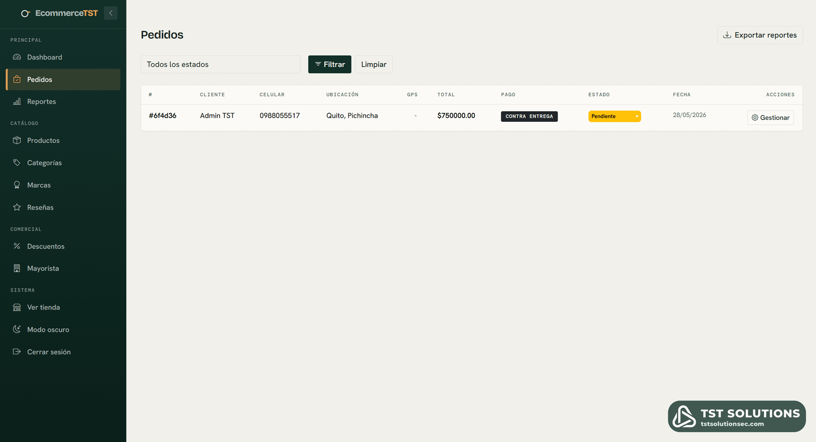Go to Descuentos
This screenshot has height=442, width=816.
pyautogui.click(x=63, y=246)
